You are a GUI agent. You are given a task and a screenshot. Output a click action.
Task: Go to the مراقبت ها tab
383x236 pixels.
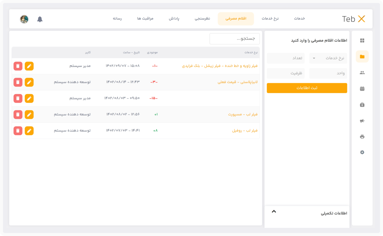145,19
